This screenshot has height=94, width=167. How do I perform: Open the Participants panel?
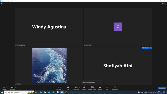click(58, 88)
